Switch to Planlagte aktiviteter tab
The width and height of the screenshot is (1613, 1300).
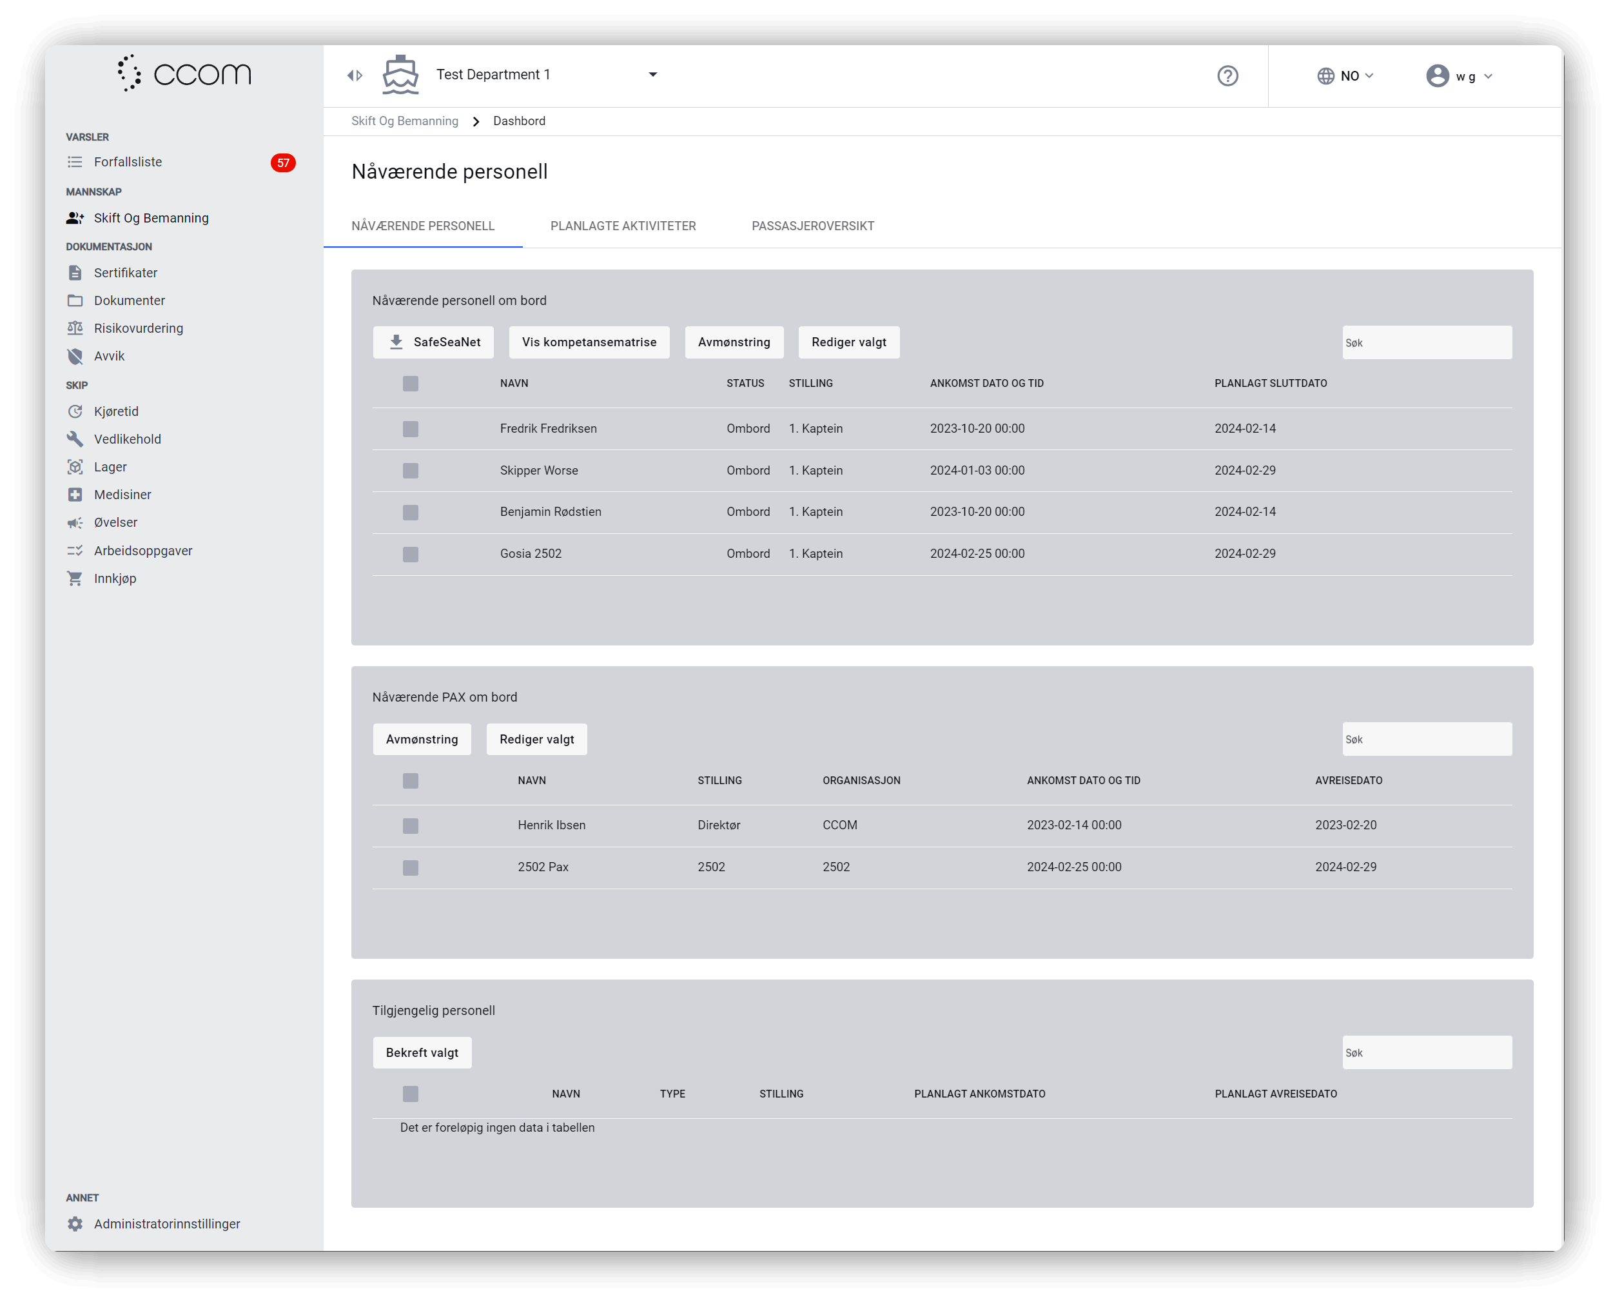623,226
